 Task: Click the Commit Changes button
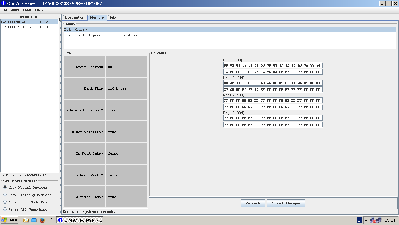coord(286,203)
